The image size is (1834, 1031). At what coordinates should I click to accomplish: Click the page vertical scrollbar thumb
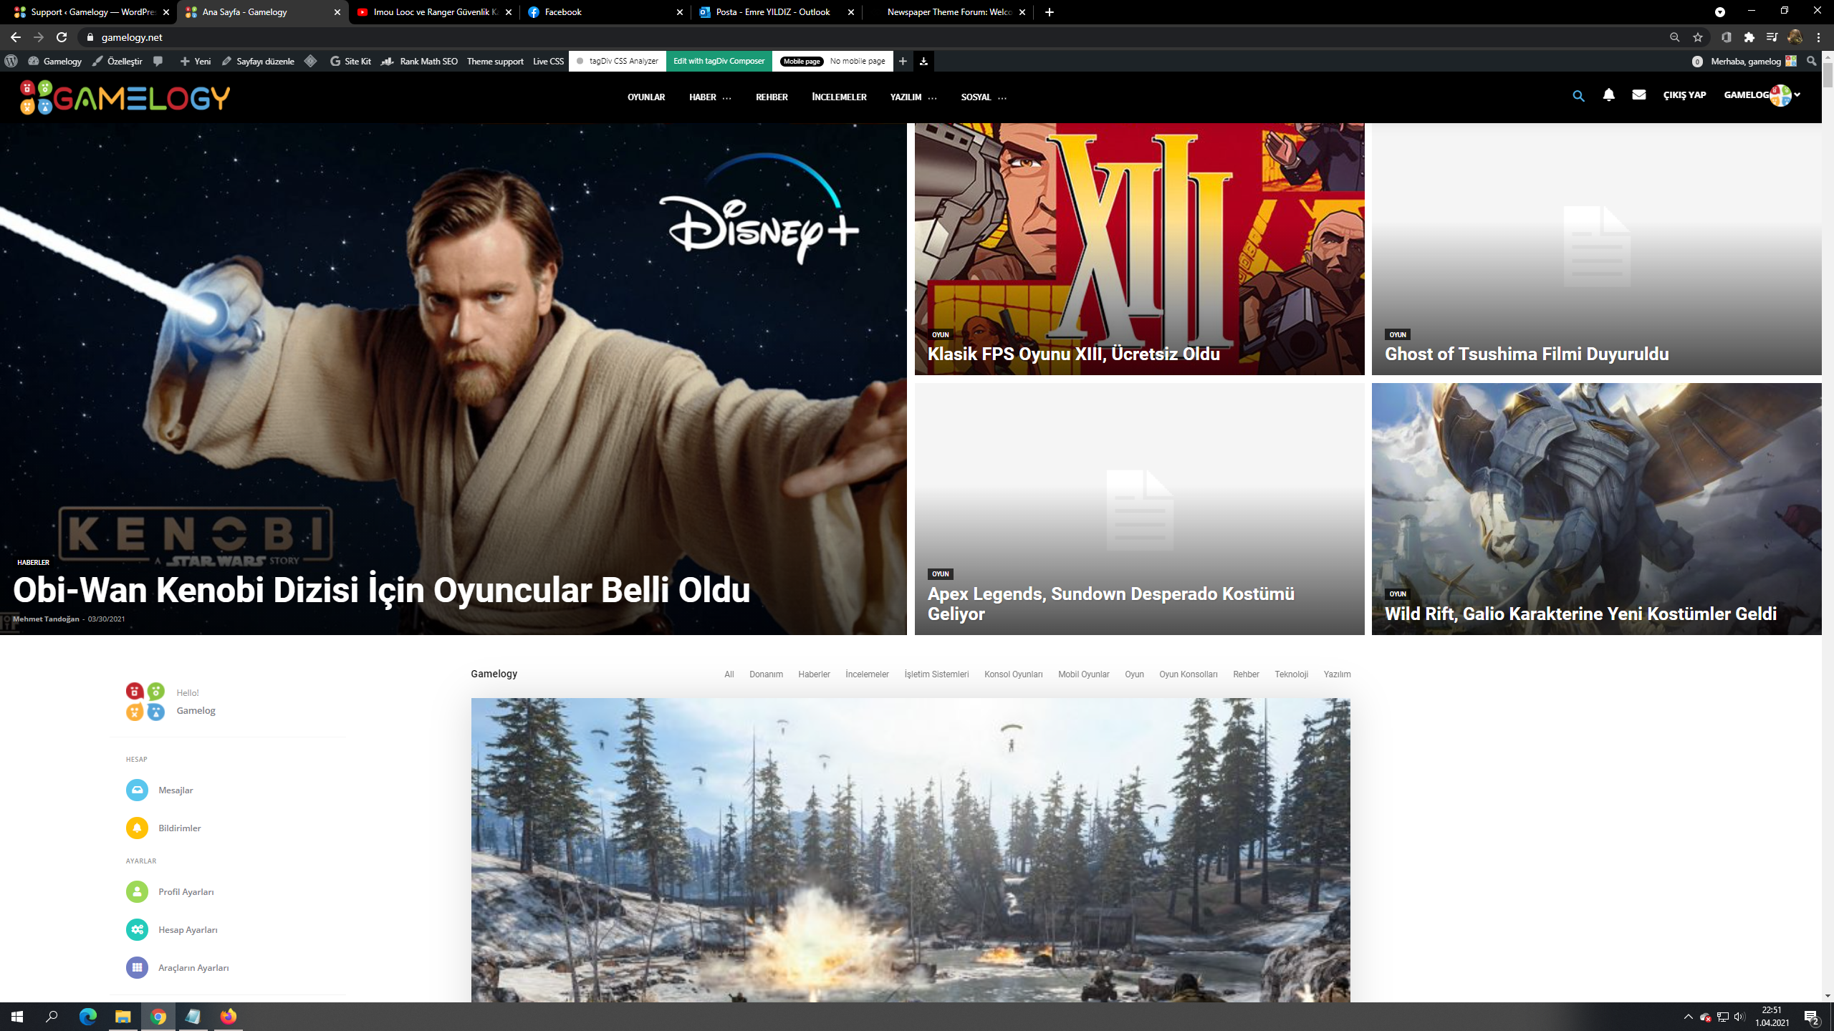(1828, 75)
